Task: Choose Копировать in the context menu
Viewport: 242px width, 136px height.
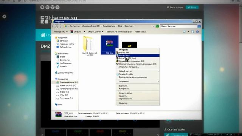Action: click(x=138, y=89)
